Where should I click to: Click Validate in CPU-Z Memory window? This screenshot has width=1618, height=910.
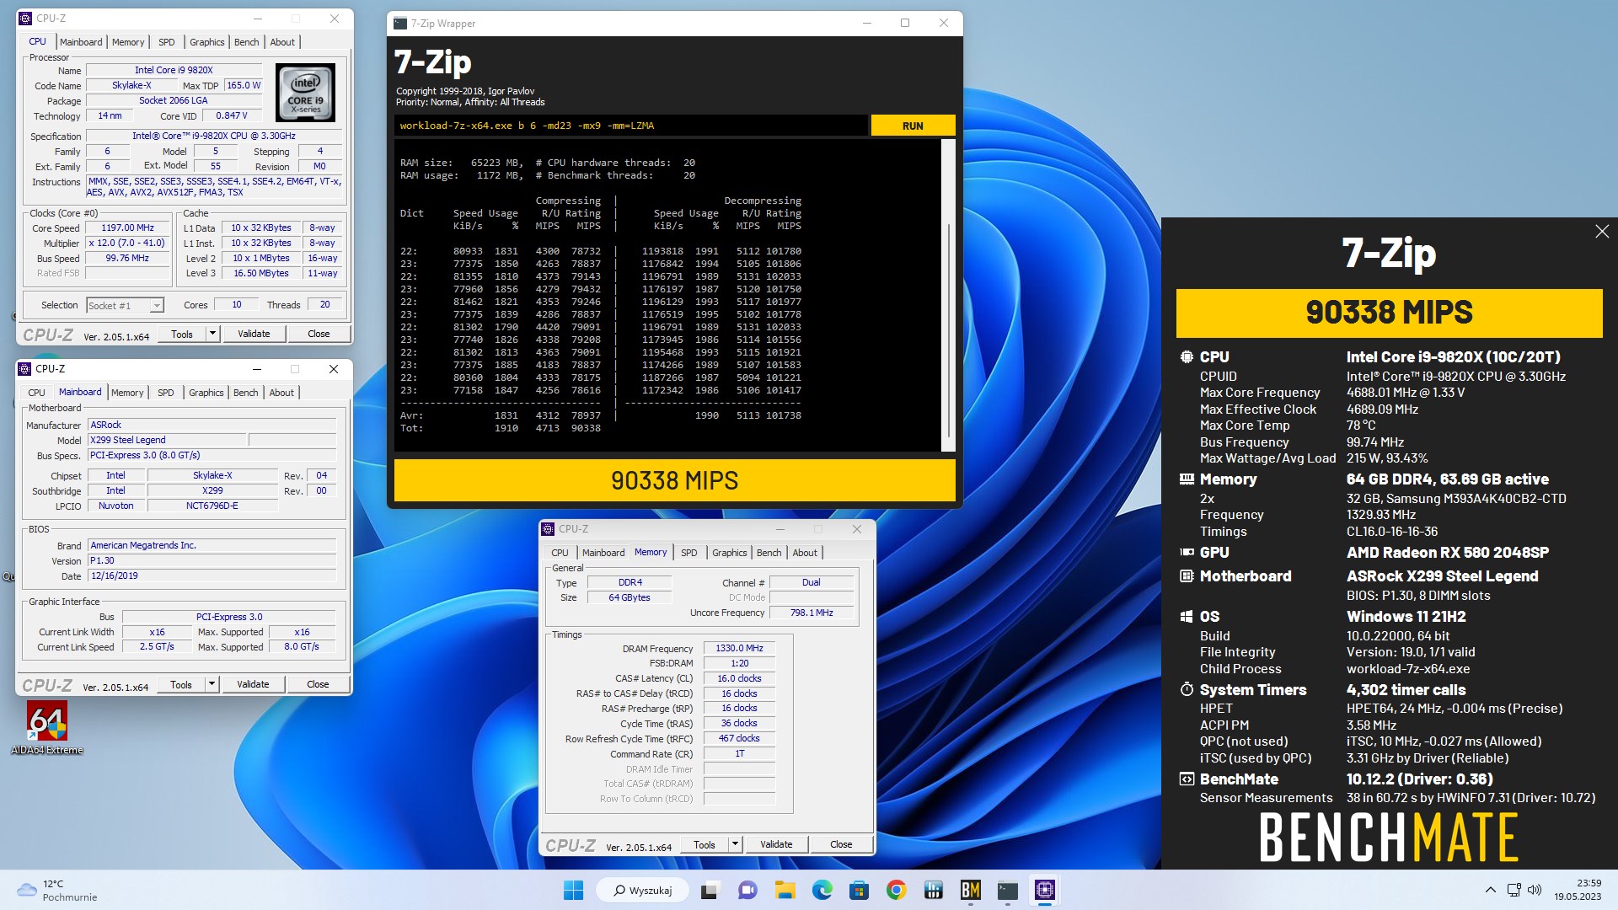[776, 844]
